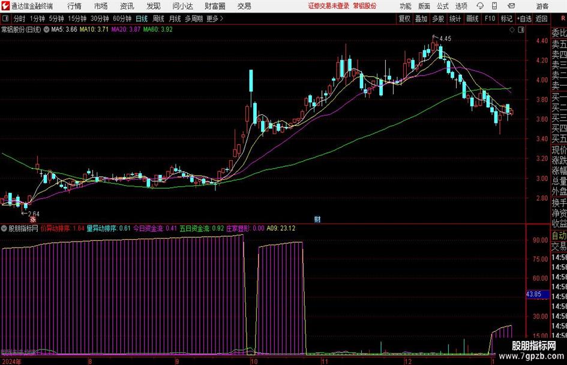Viewport: 567px width, 365px height.
Task: Open the customer service headset icon
Action: (480, 6)
